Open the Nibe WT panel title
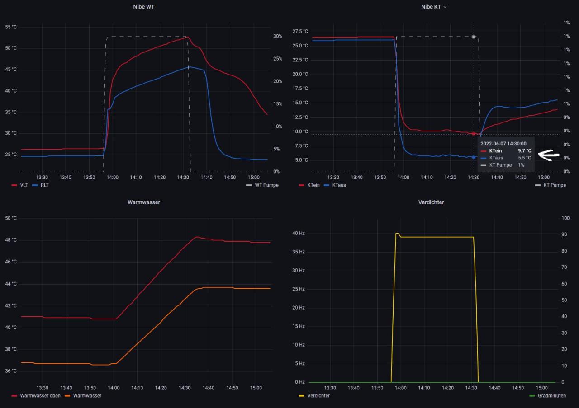Image resolution: width=579 pixels, height=408 pixels. (143, 7)
